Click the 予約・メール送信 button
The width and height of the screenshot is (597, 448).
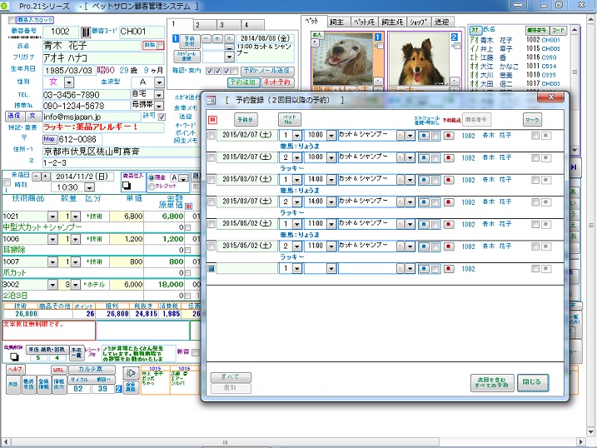tap(267, 71)
